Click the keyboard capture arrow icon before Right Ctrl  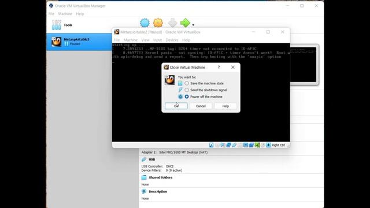pos(268,145)
